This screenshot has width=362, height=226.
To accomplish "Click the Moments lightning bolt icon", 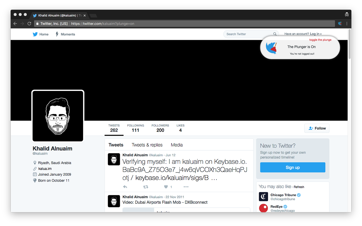I will 57,34.
